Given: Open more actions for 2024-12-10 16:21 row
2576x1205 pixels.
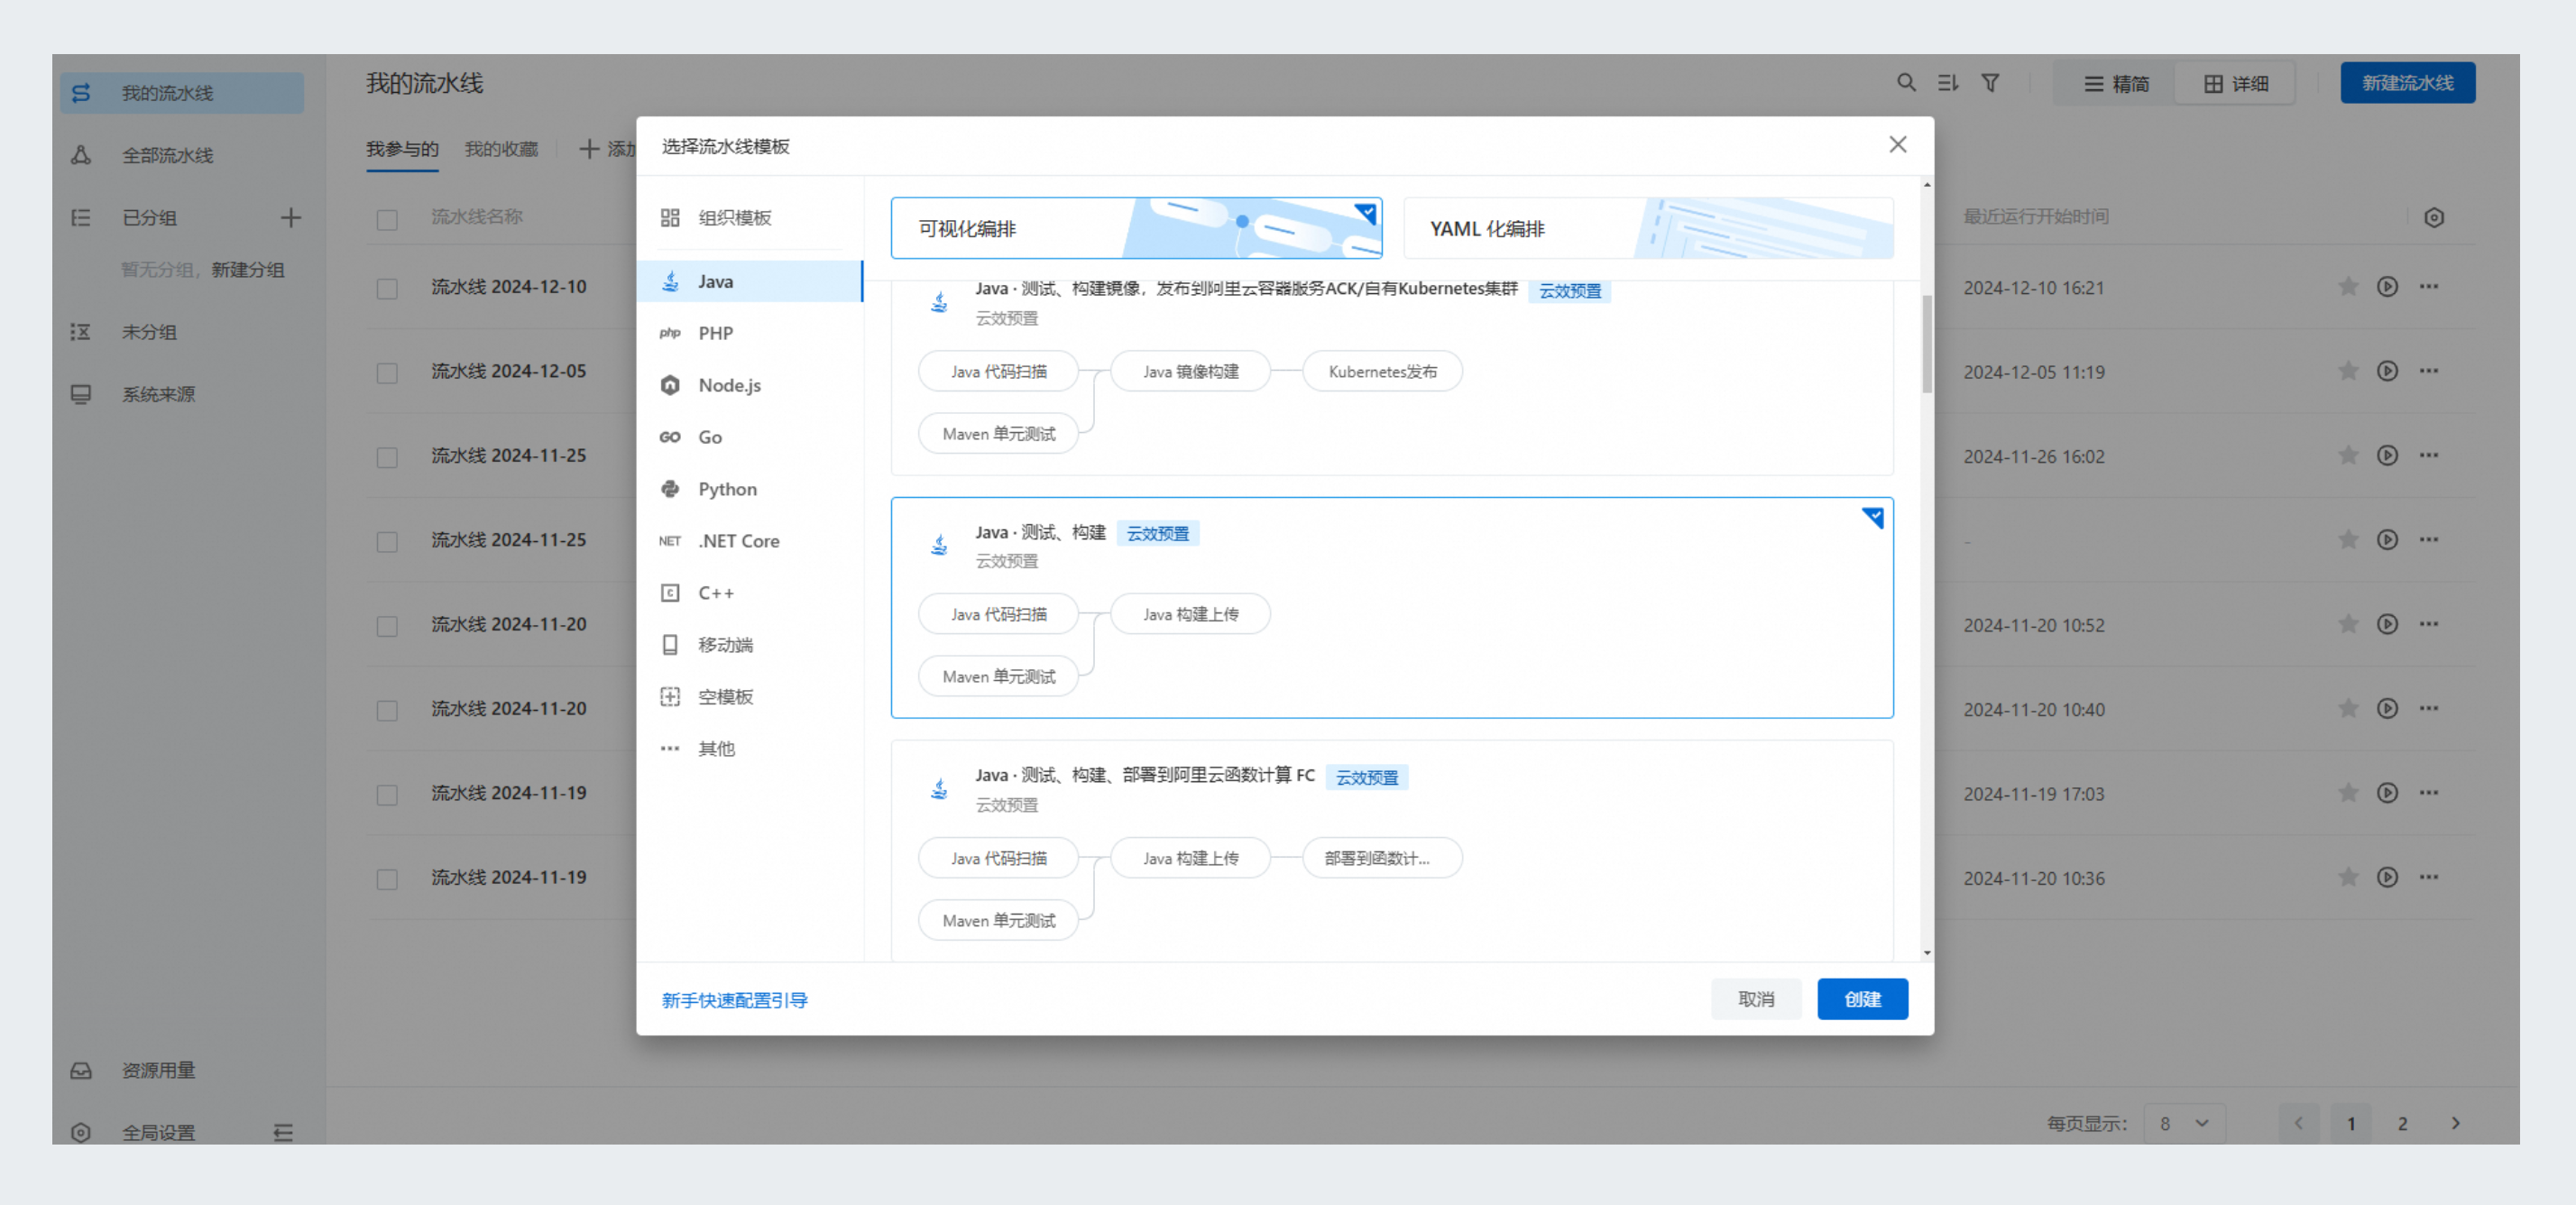Looking at the screenshot, I should [2429, 287].
